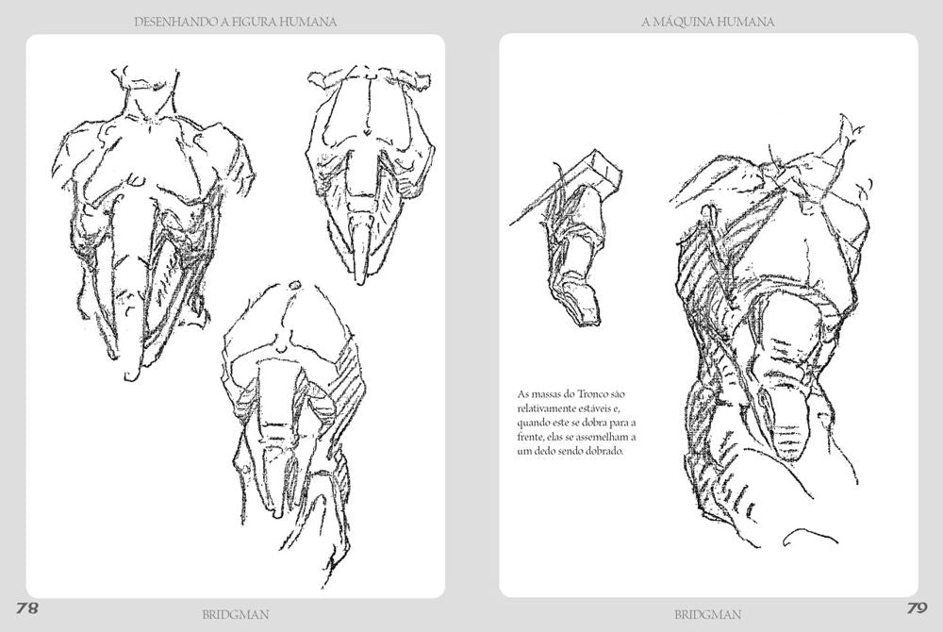Click the BRIDGMAN footer on page 79
Image resolution: width=943 pixels, height=632 pixels.
(708, 615)
